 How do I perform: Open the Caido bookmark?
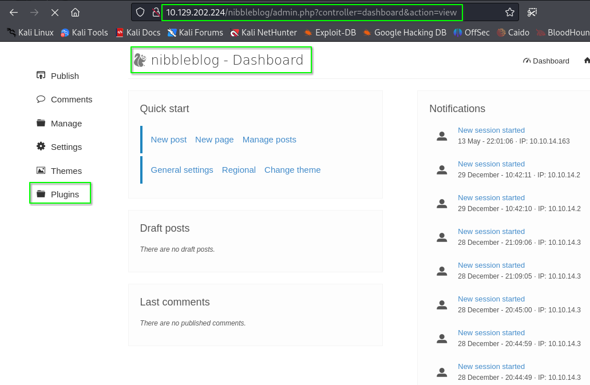click(513, 33)
